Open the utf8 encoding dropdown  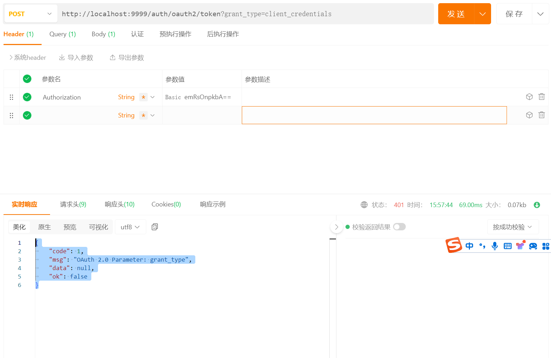click(x=130, y=227)
